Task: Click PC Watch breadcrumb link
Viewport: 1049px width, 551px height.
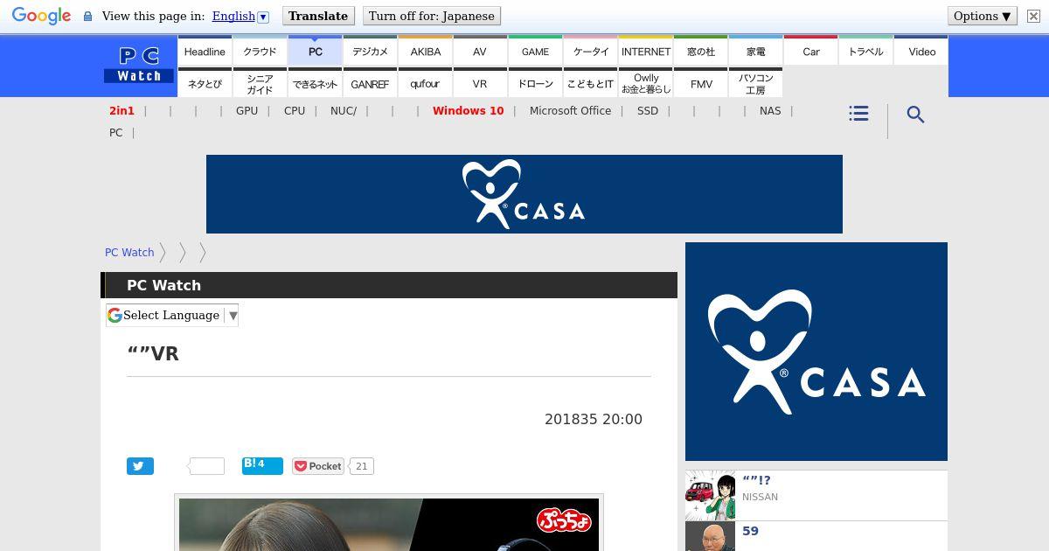Action: click(129, 252)
